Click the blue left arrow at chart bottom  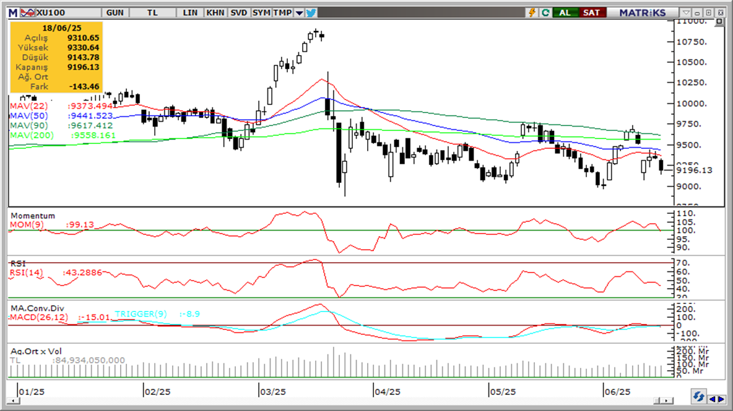pos(713,399)
